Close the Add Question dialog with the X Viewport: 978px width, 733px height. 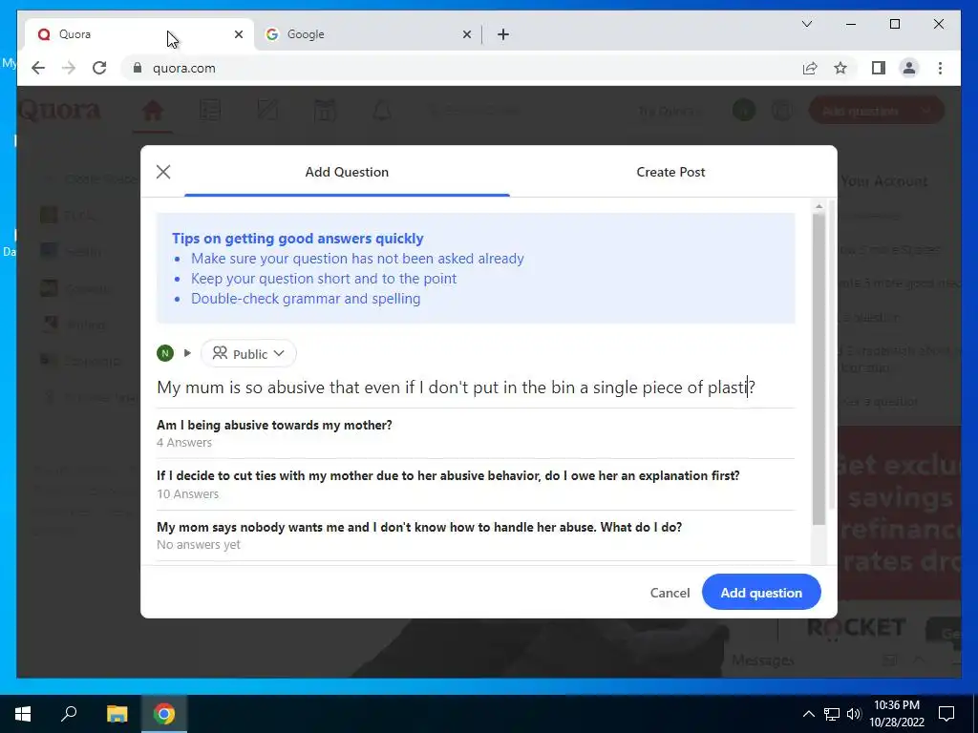pyautogui.click(x=163, y=172)
